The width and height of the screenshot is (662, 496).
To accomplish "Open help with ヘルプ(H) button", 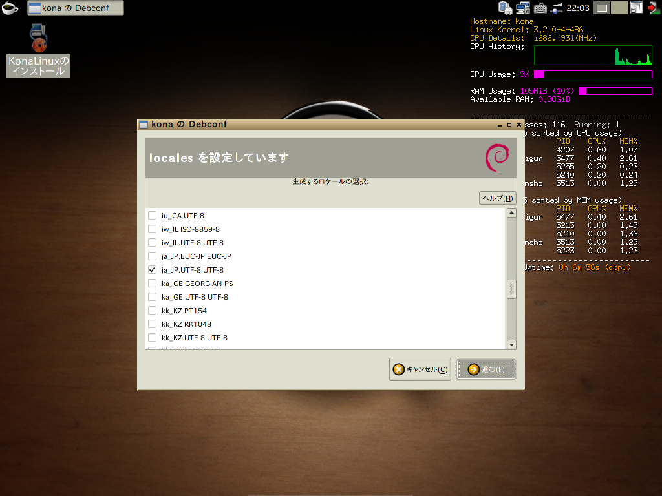I will click(497, 198).
